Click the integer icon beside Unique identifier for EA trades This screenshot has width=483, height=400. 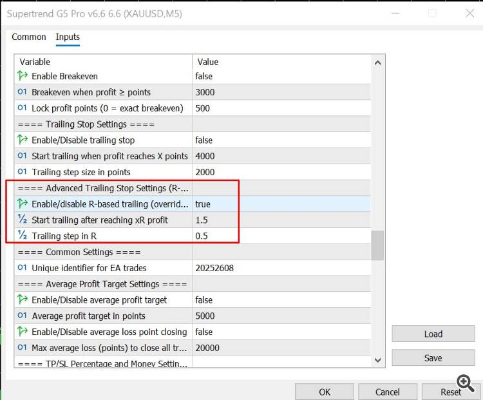tap(23, 268)
